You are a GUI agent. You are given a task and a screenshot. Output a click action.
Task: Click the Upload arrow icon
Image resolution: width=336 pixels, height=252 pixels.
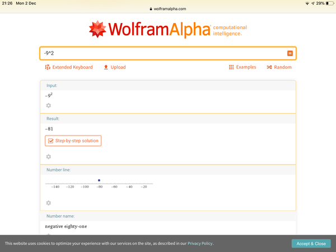click(x=106, y=67)
